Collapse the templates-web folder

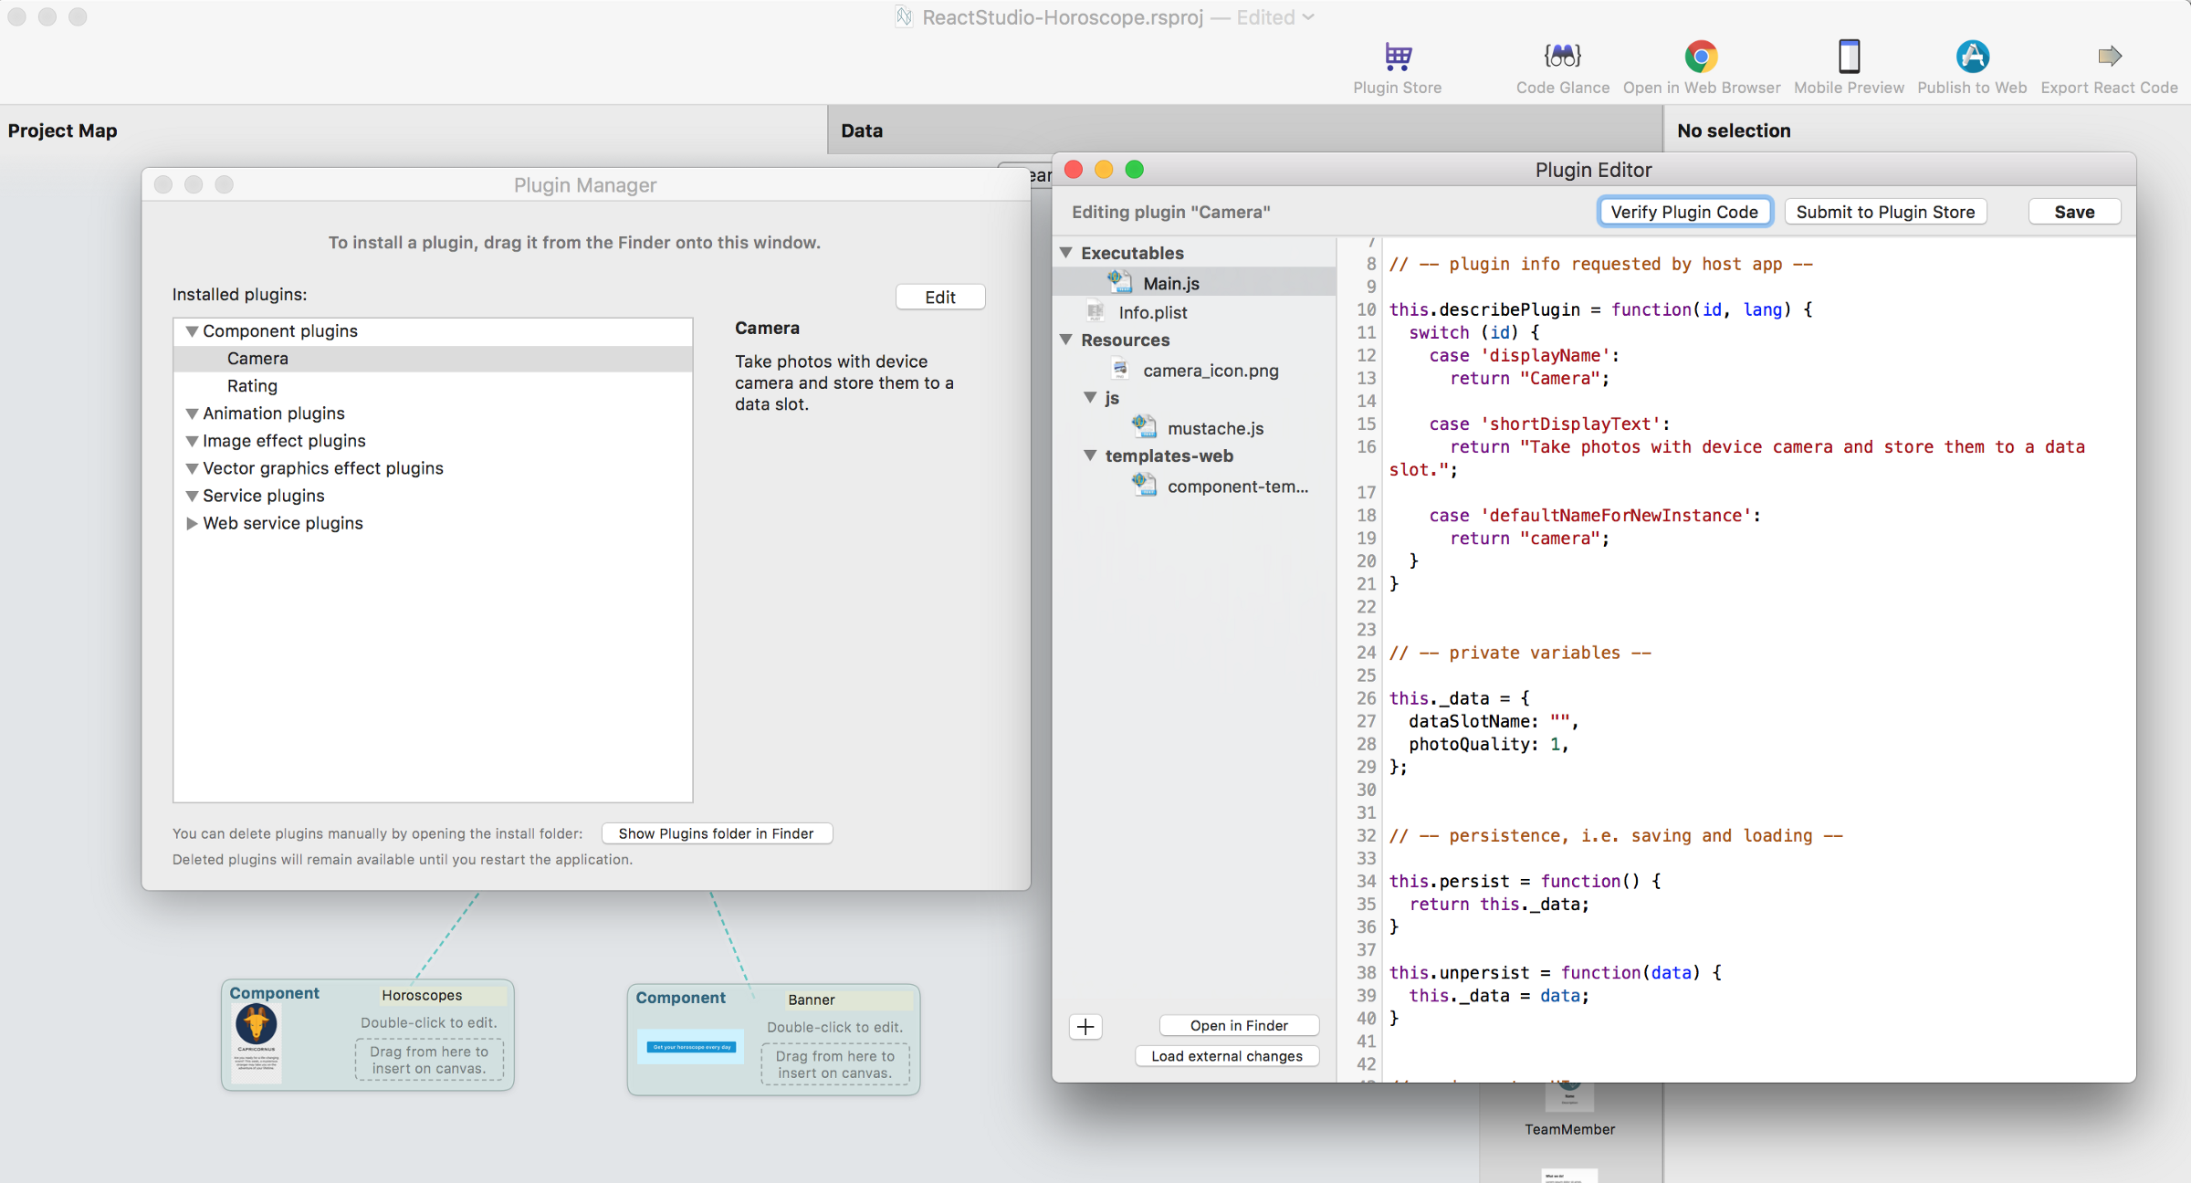[1090, 455]
